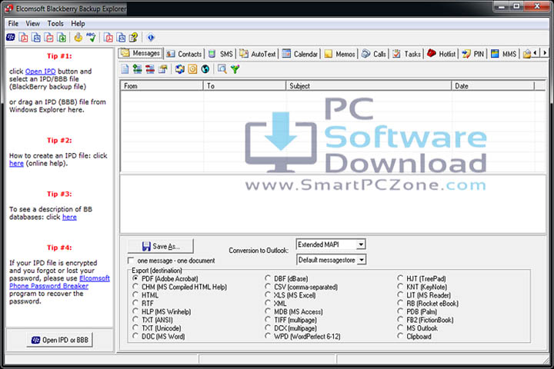Screen dimensions: 554x369
Task: Click the Open IPD or BBB button
Action: (x=60, y=340)
